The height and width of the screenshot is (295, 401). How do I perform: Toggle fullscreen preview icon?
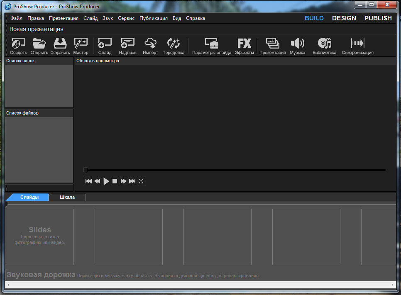click(141, 181)
